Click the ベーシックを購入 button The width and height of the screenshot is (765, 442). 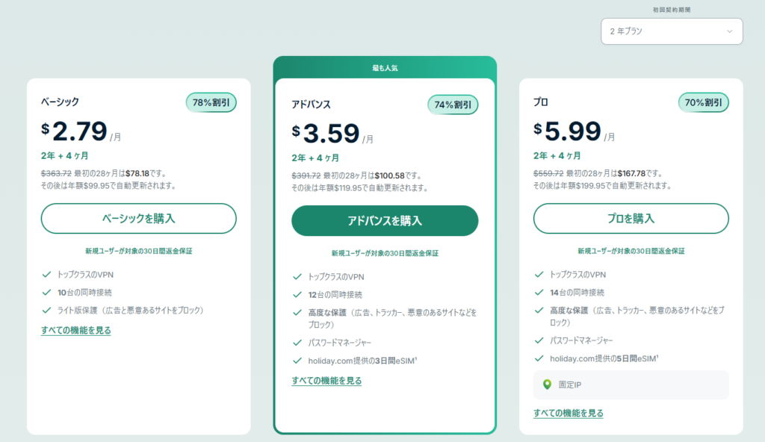coord(138,219)
